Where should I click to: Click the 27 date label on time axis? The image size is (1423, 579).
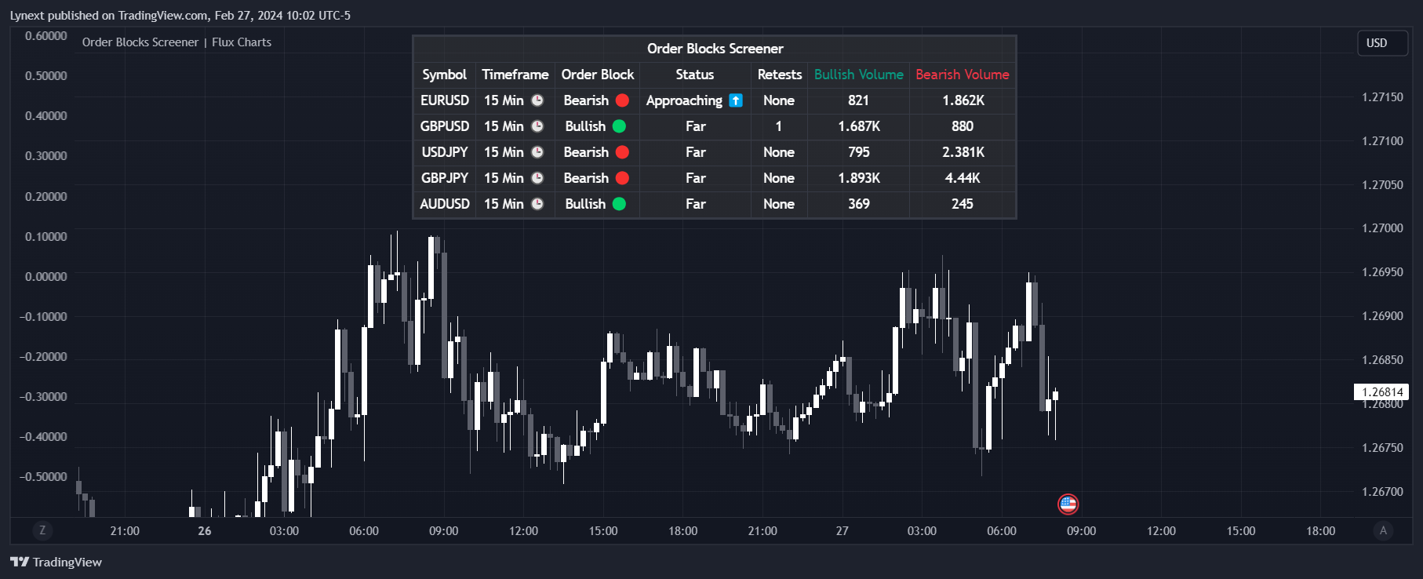(842, 531)
